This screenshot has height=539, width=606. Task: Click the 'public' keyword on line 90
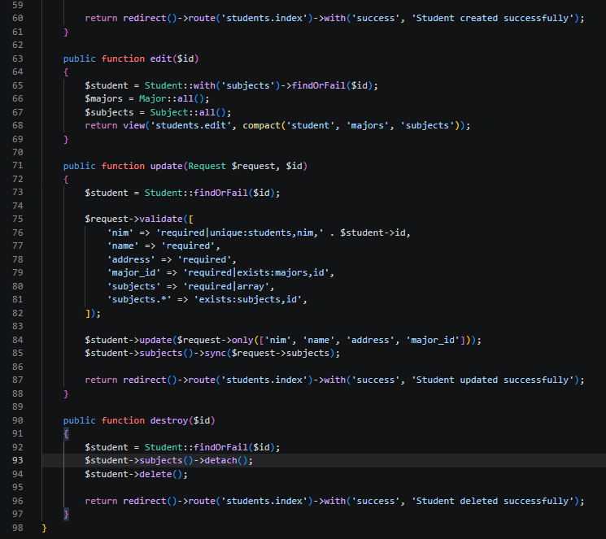(x=79, y=420)
